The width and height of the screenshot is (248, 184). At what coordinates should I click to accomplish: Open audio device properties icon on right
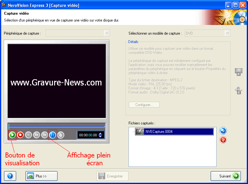(x=239, y=90)
